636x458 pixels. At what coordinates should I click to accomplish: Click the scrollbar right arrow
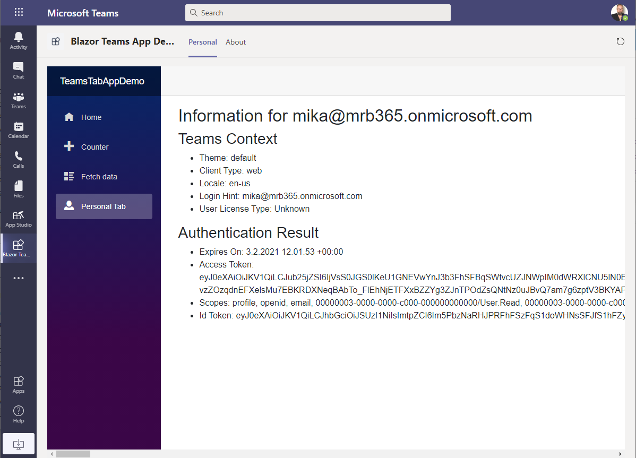(620, 454)
